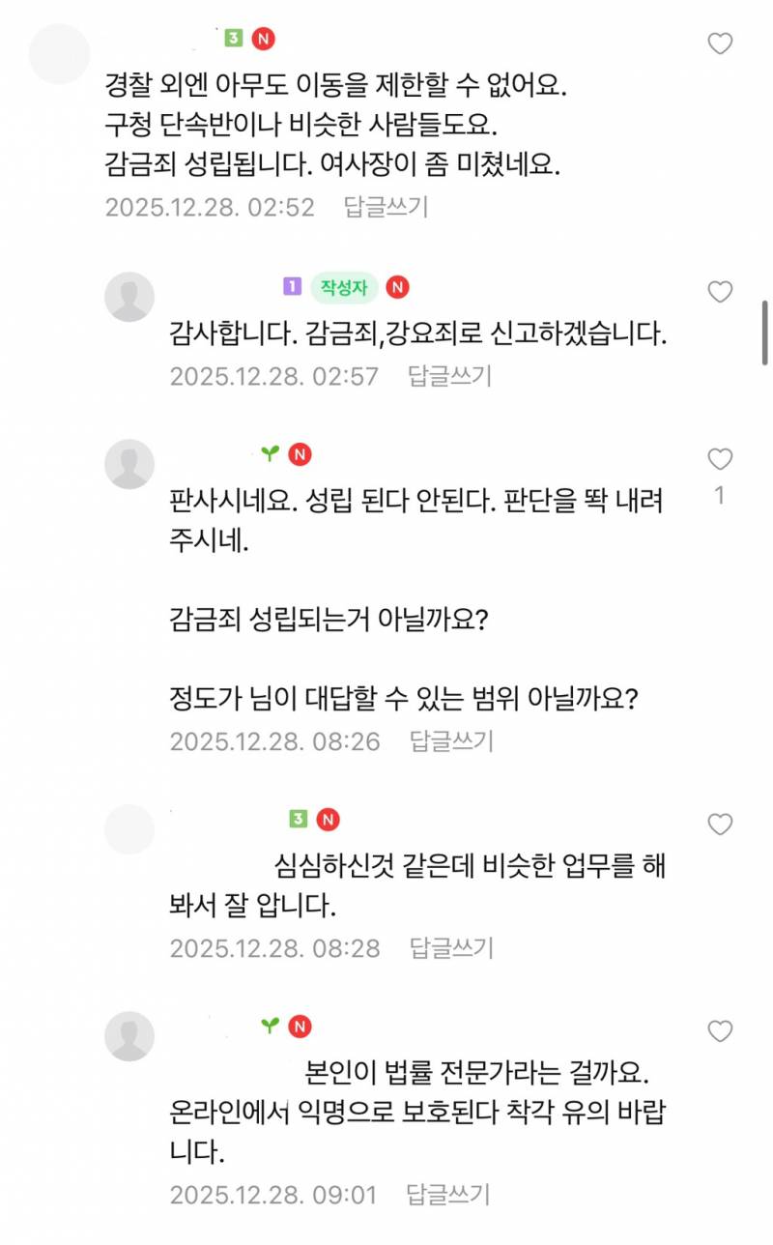Click the like count 1 beside the heart
The height and width of the screenshot is (1245, 773).
coord(719,492)
